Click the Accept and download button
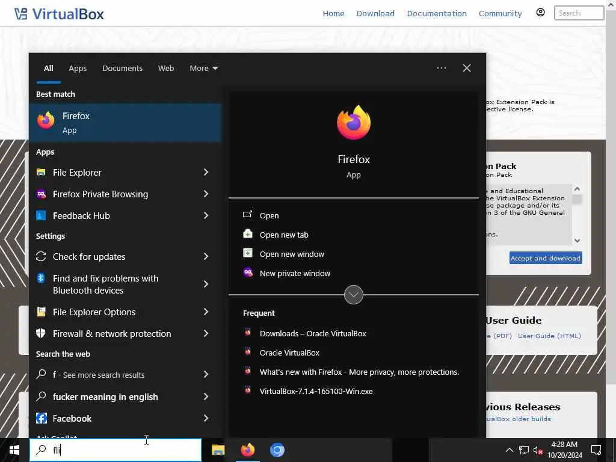The height and width of the screenshot is (462, 616). pyautogui.click(x=546, y=257)
